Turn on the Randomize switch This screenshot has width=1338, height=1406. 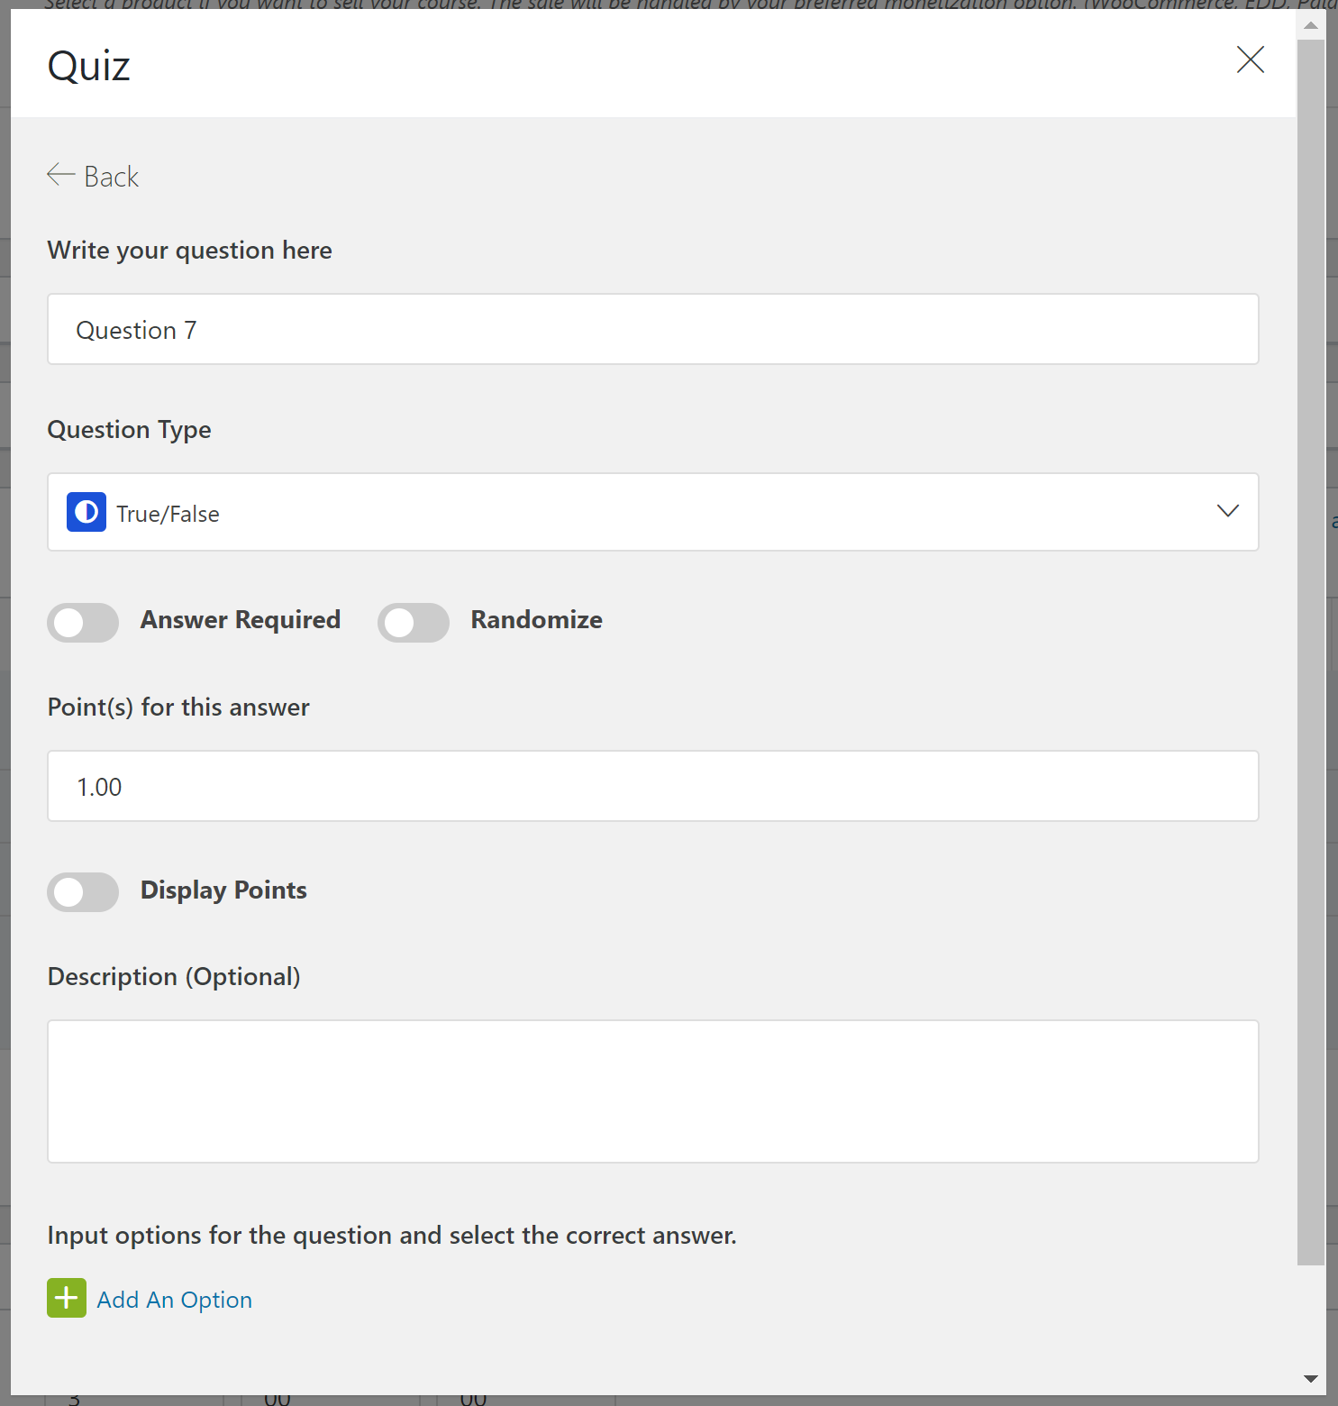pyautogui.click(x=414, y=622)
